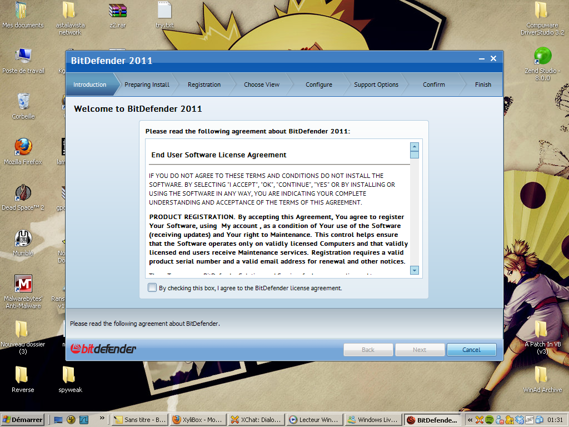The height and width of the screenshot is (427, 569).
Task: Select the Introduction step tab
Action: [89, 85]
